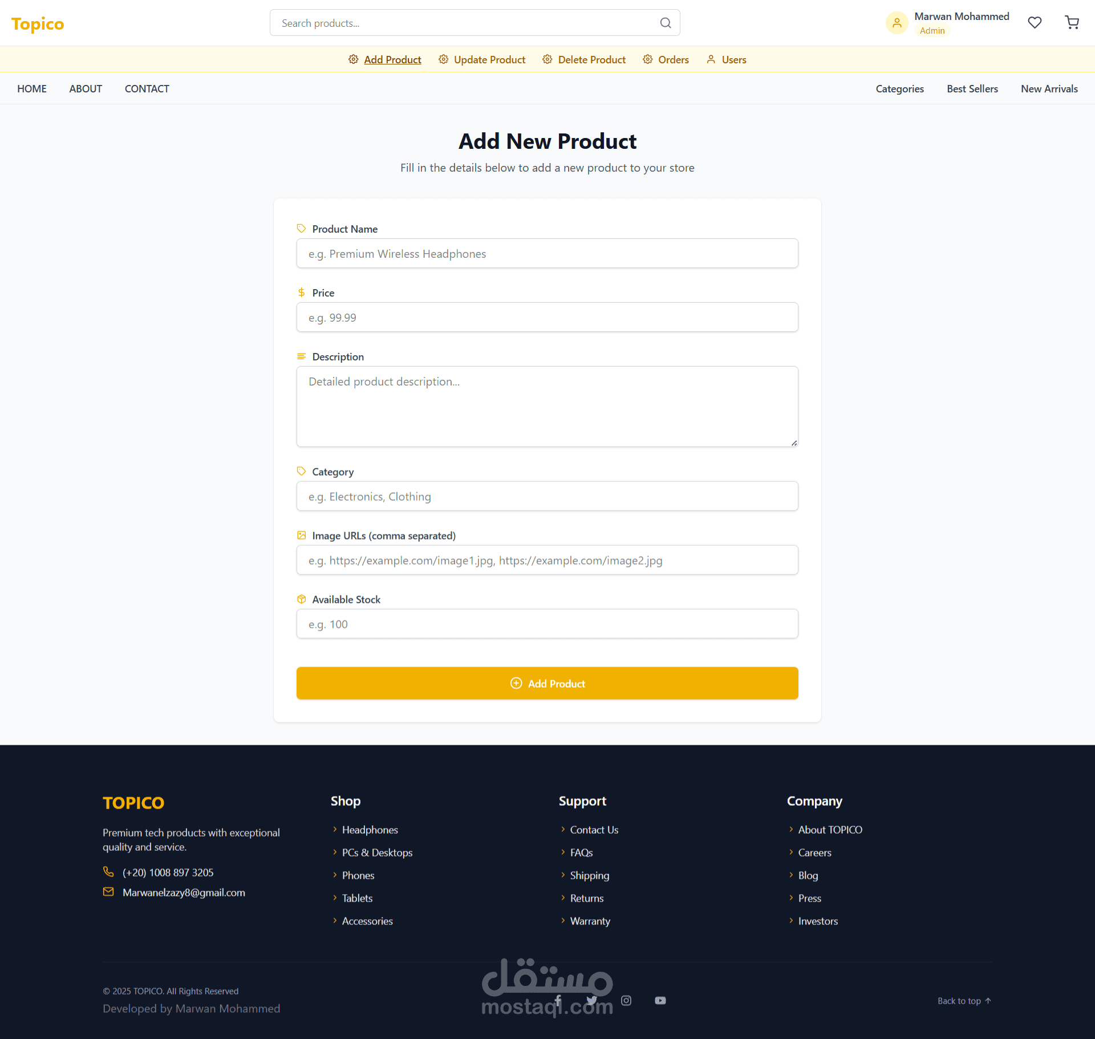Screen dimensions: 1095x1039
Task: Open Warranty footer link
Action: point(590,921)
